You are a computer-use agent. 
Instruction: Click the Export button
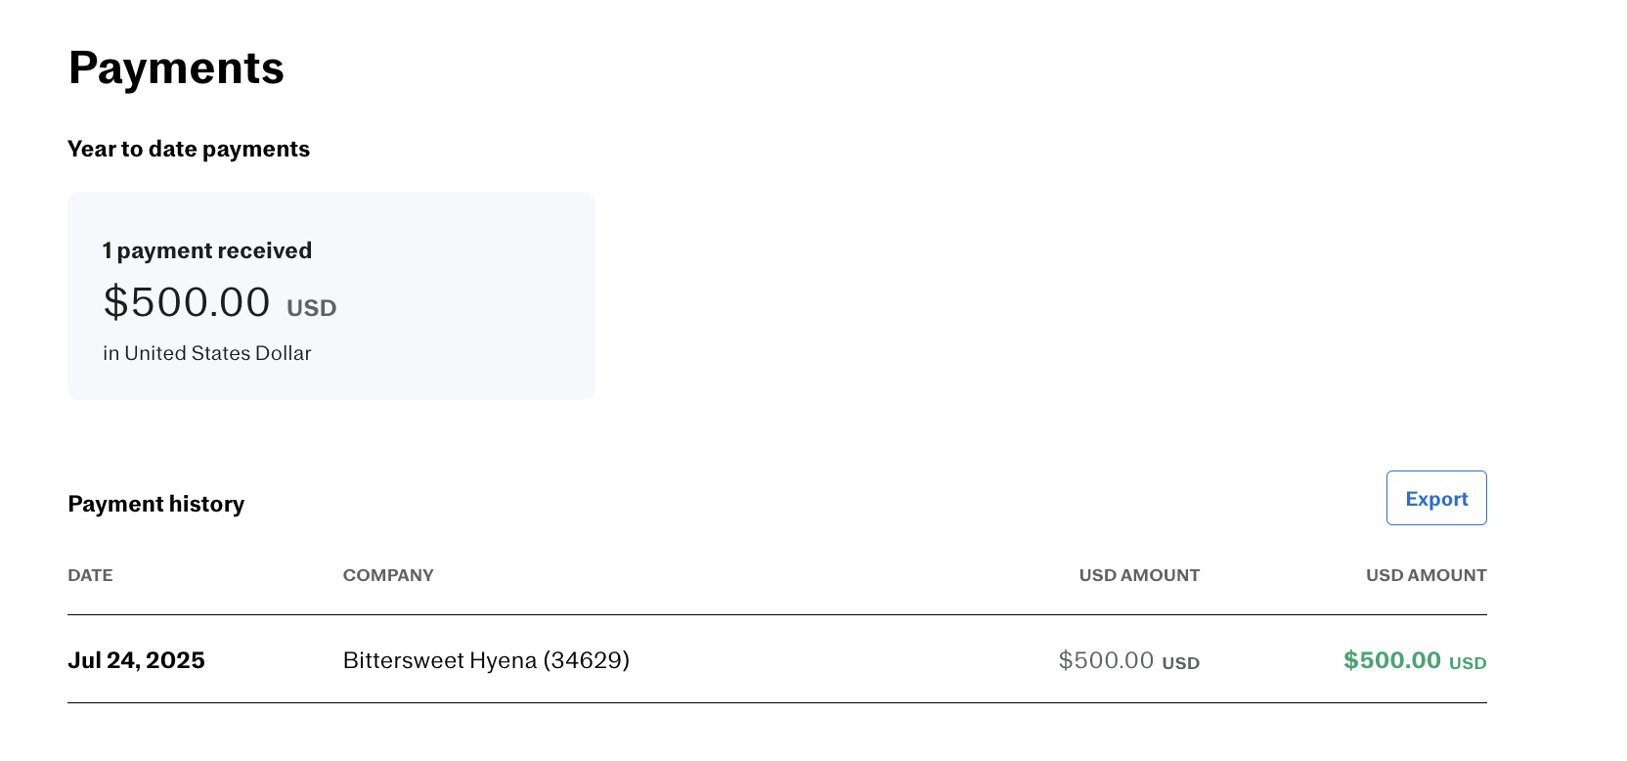pos(1435,499)
